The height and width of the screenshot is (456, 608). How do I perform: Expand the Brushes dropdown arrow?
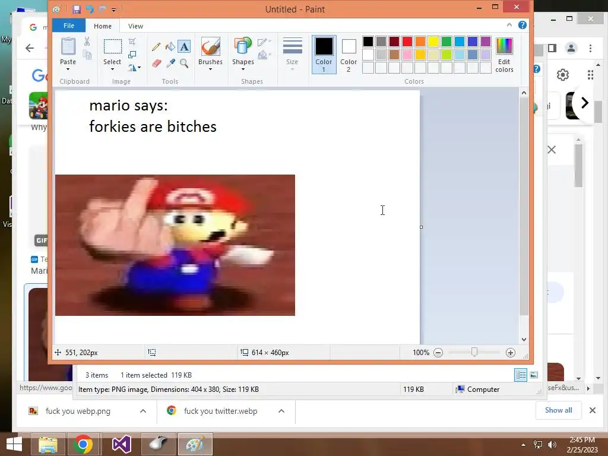pyautogui.click(x=210, y=69)
